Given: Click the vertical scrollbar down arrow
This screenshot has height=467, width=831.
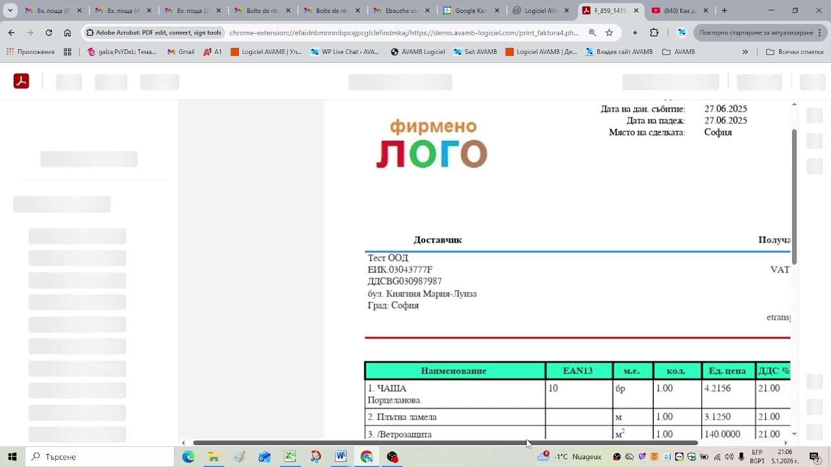Looking at the screenshot, I should coord(794,434).
